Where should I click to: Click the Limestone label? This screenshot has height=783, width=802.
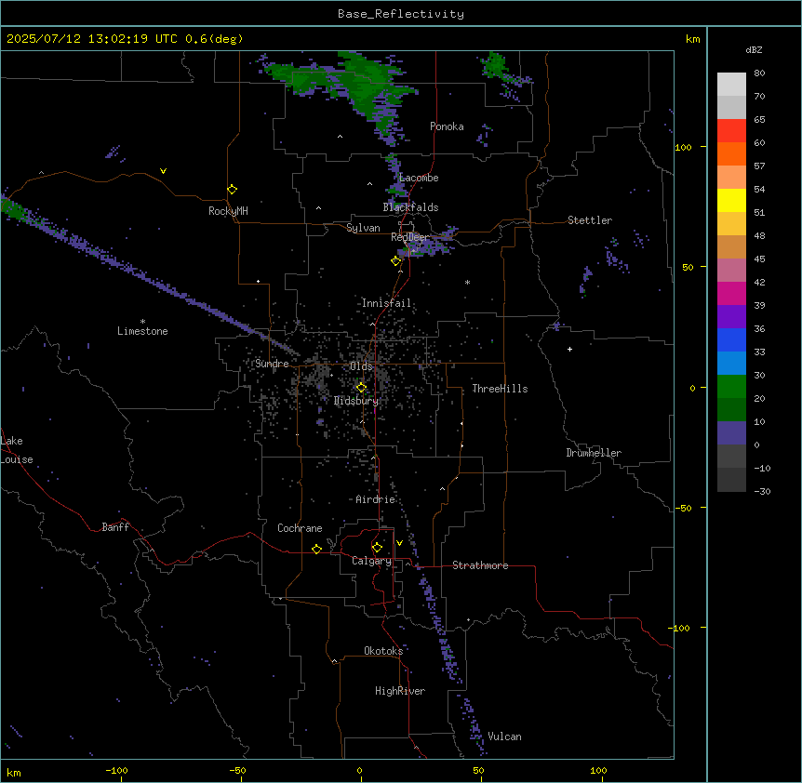[142, 331]
